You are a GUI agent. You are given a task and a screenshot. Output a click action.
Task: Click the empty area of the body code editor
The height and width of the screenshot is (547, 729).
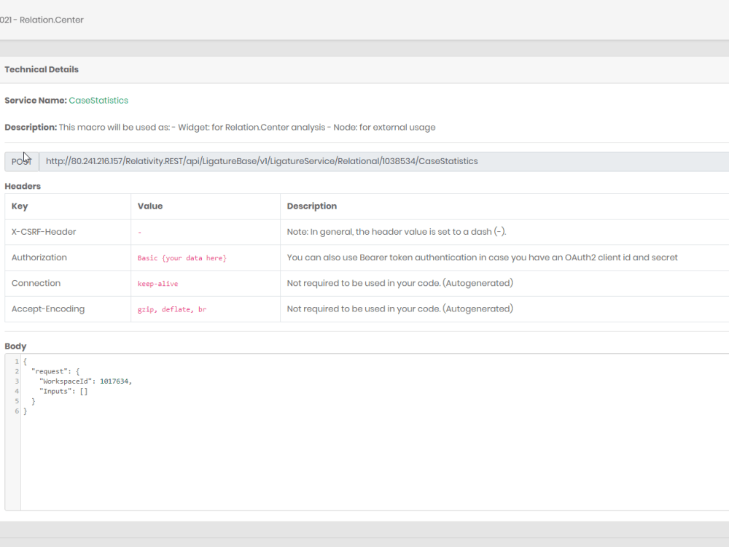coord(375,463)
